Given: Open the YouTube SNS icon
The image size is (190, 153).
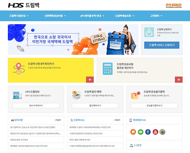Looking at the screenshot, I should point(155,132).
